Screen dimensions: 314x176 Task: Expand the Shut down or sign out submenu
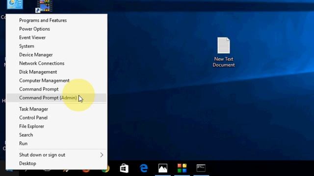(56, 154)
